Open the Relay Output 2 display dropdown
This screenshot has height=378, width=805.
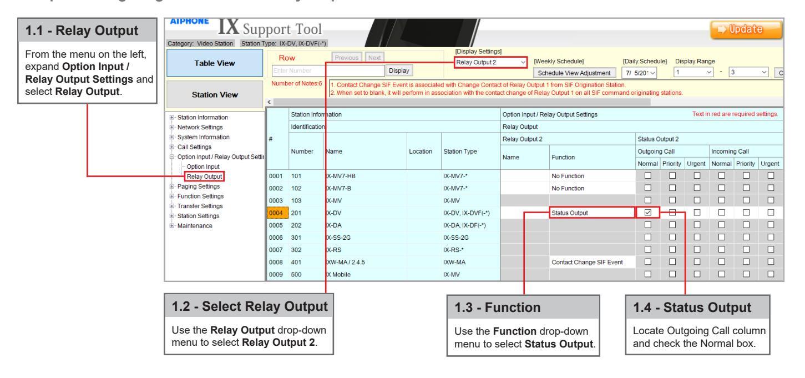[490, 62]
